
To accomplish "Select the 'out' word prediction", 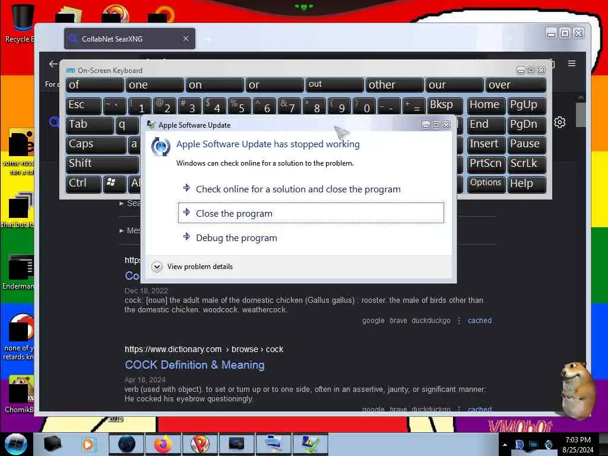I will tap(335, 85).
